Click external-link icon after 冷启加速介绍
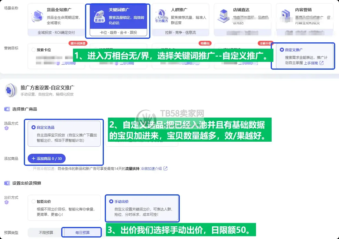This screenshot has width=339, height=239. coord(165,169)
